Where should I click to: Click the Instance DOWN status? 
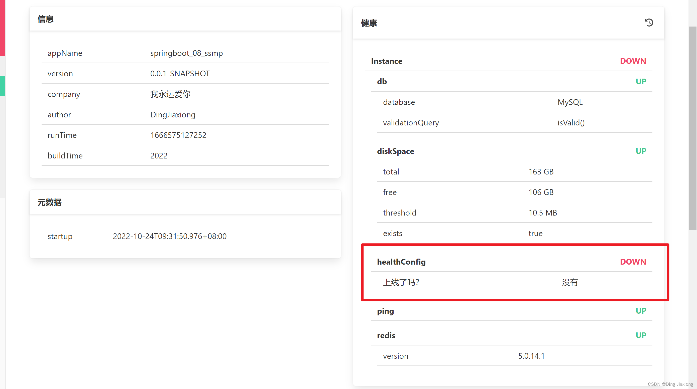(x=633, y=61)
